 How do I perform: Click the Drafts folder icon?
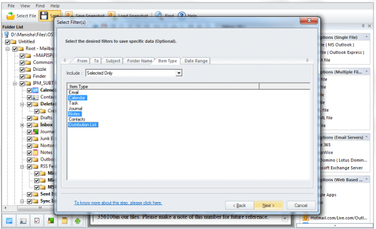36,118
